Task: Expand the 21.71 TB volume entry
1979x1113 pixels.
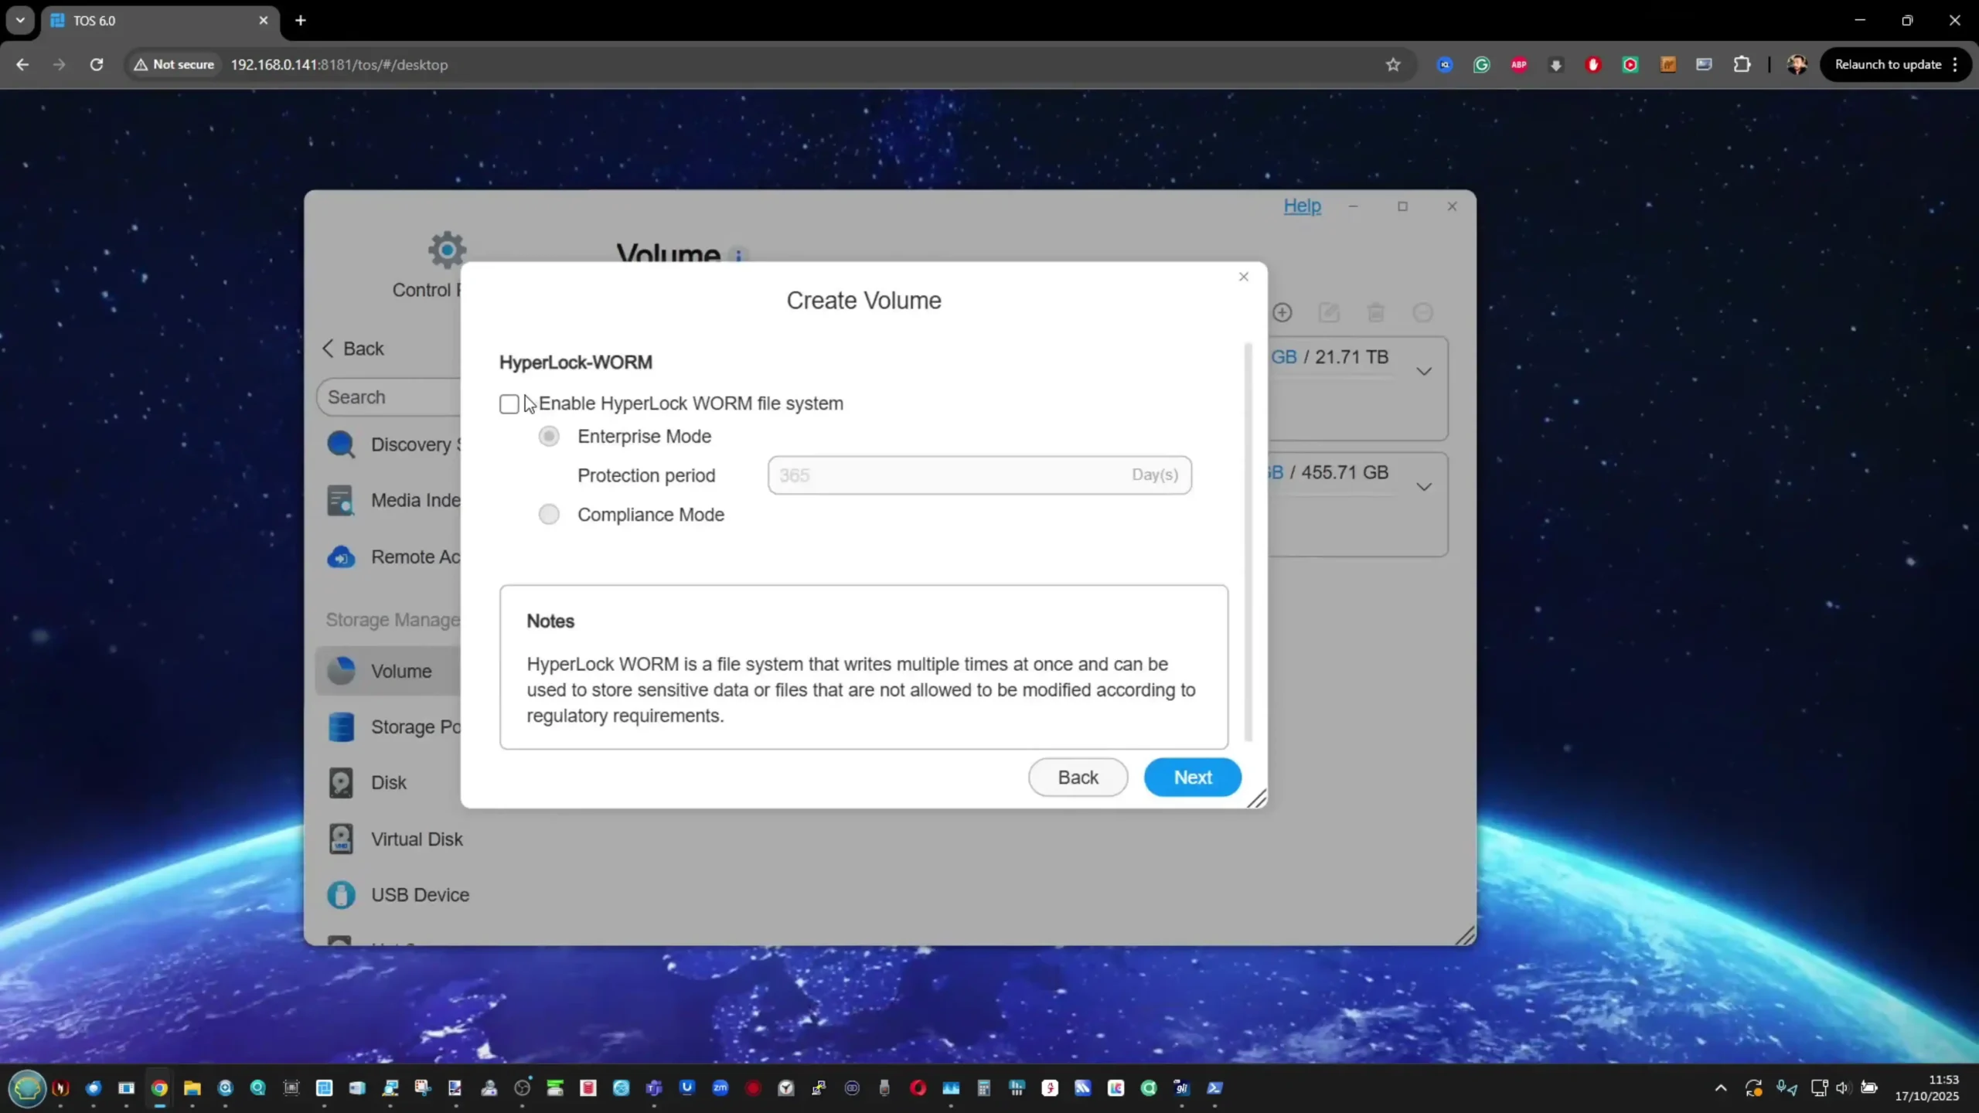Action: click(x=1423, y=371)
